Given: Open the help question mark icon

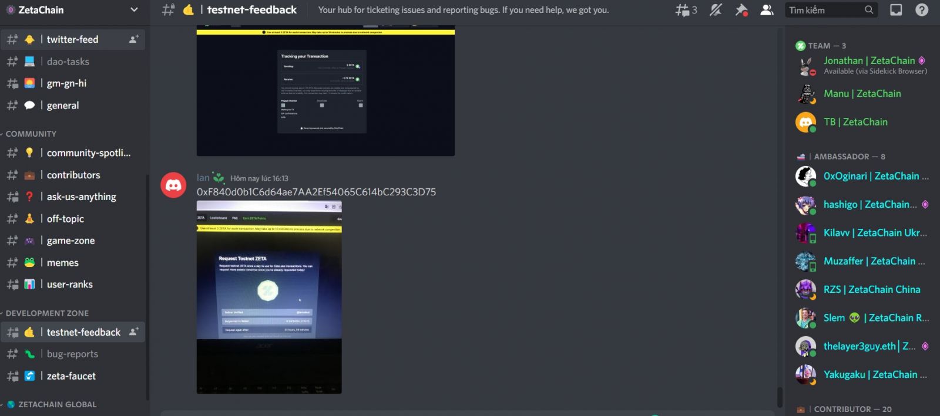Looking at the screenshot, I should [922, 10].
